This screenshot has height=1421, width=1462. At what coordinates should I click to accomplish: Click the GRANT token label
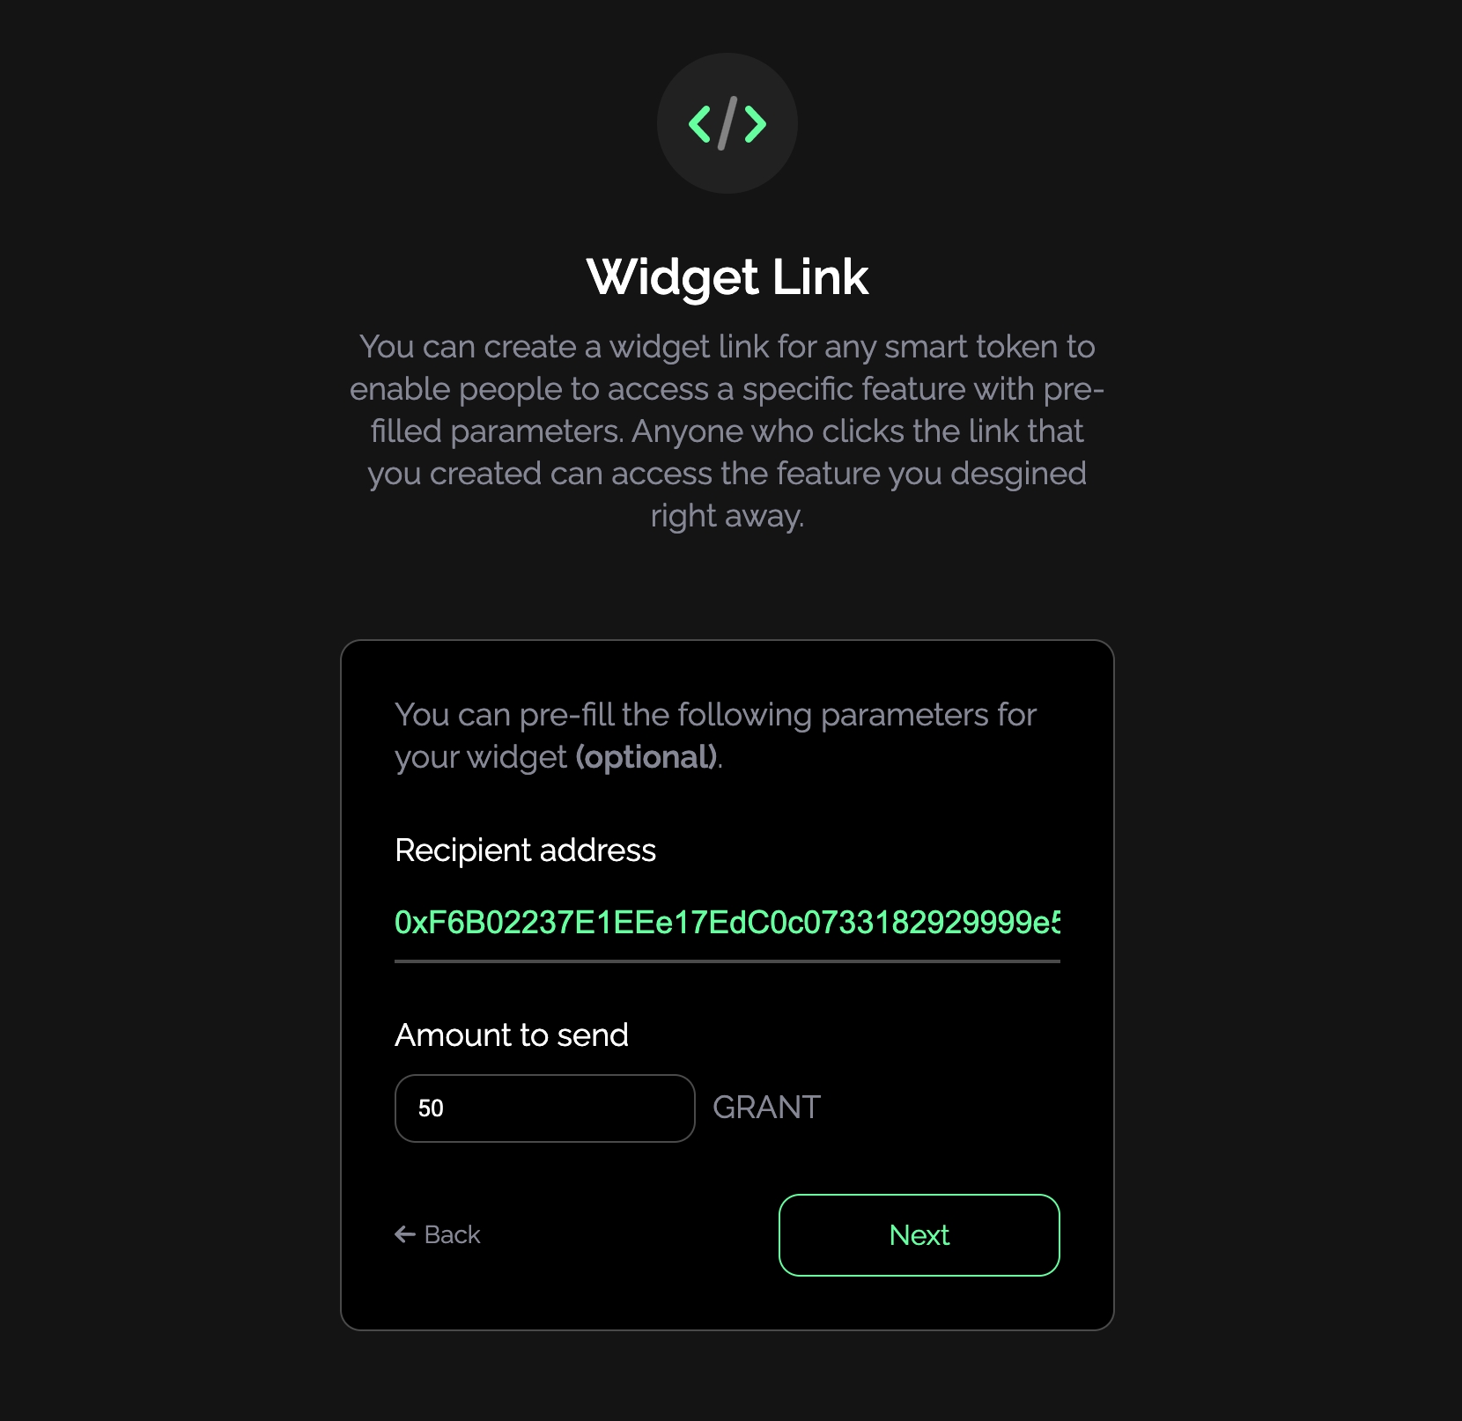tap(766, 1108)
